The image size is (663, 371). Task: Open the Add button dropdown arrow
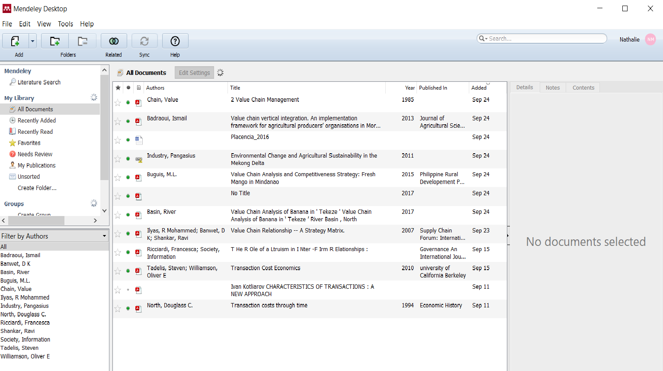point(32,41)
